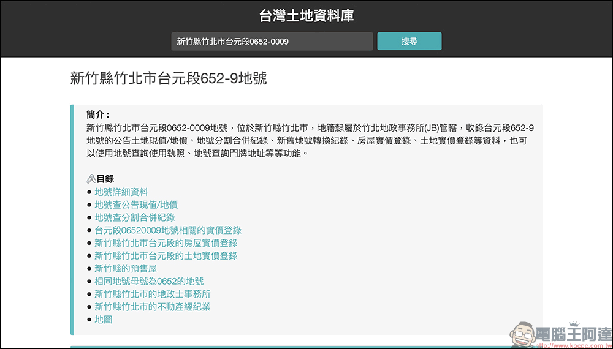The height and width of the screenshot is (349, 613).
Task: Open 相同地號母號為0652的地號 link
Action: click(149, 282)
